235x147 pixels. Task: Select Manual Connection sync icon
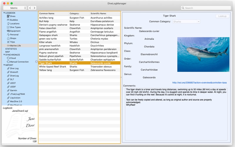pyautogui.click(x=8, y=62)
